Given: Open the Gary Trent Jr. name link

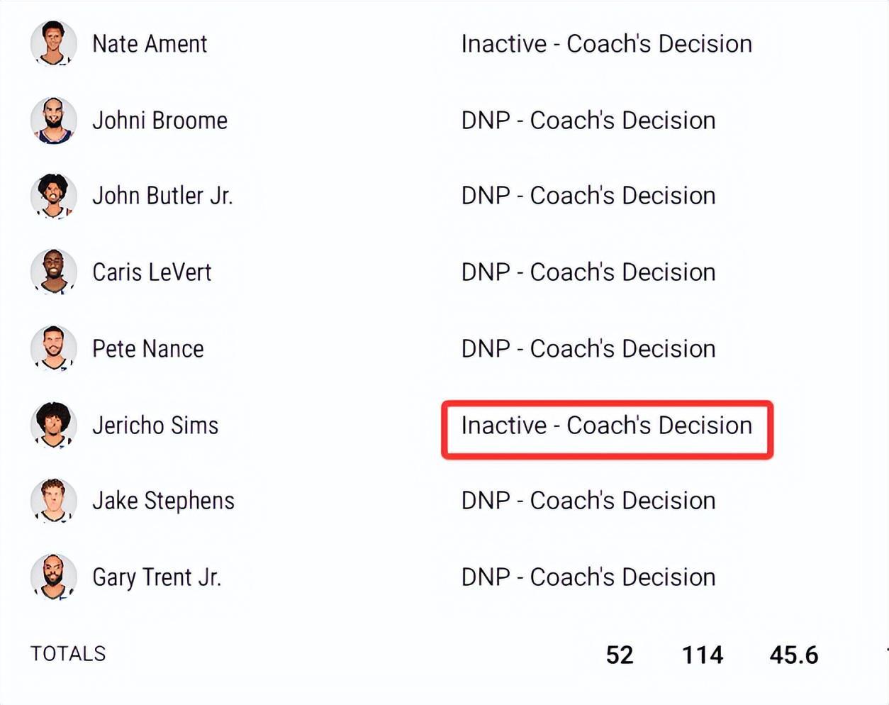Looking at the screenshot, I should tap(157, 577).
